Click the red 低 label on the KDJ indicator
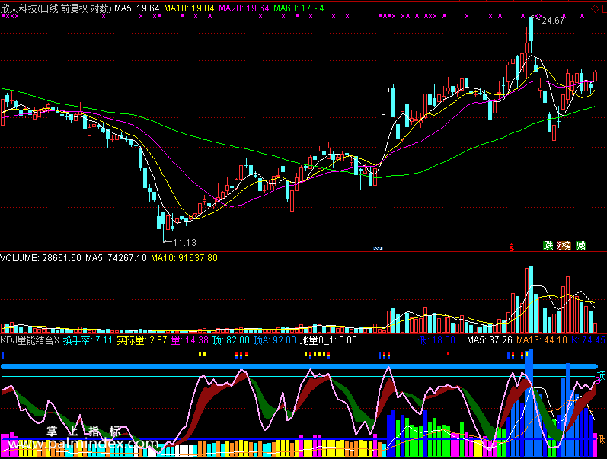Screen dimensions: 607x459 coord(602,439)
